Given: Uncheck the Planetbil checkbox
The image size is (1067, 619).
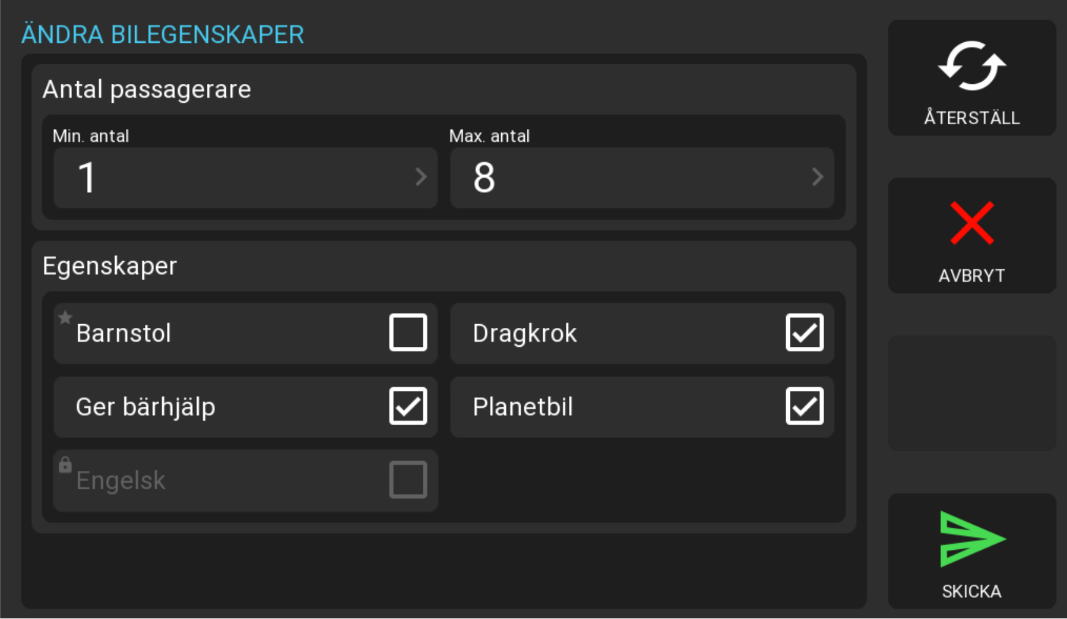Looking at the screenshot, I should pyautogui.click(x=805, y=406).
